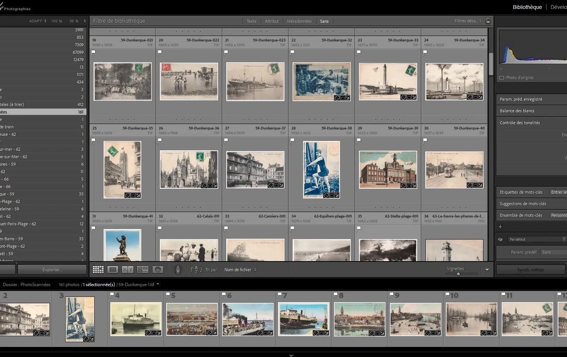Click the filter lock padlock icon
The height and width of the screenshot is (357, 567).
coord(488,21)
